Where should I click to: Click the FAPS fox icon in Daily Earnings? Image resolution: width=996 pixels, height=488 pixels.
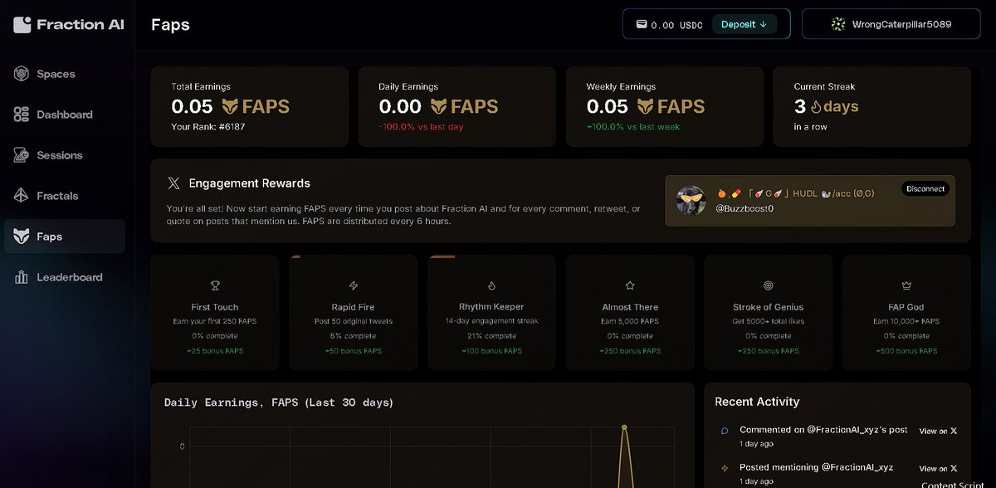point(437,106)
